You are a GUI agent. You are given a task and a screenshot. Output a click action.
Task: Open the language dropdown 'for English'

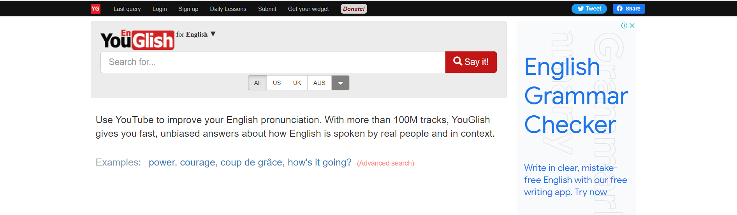pyautogui.click(x=196, y=34)
